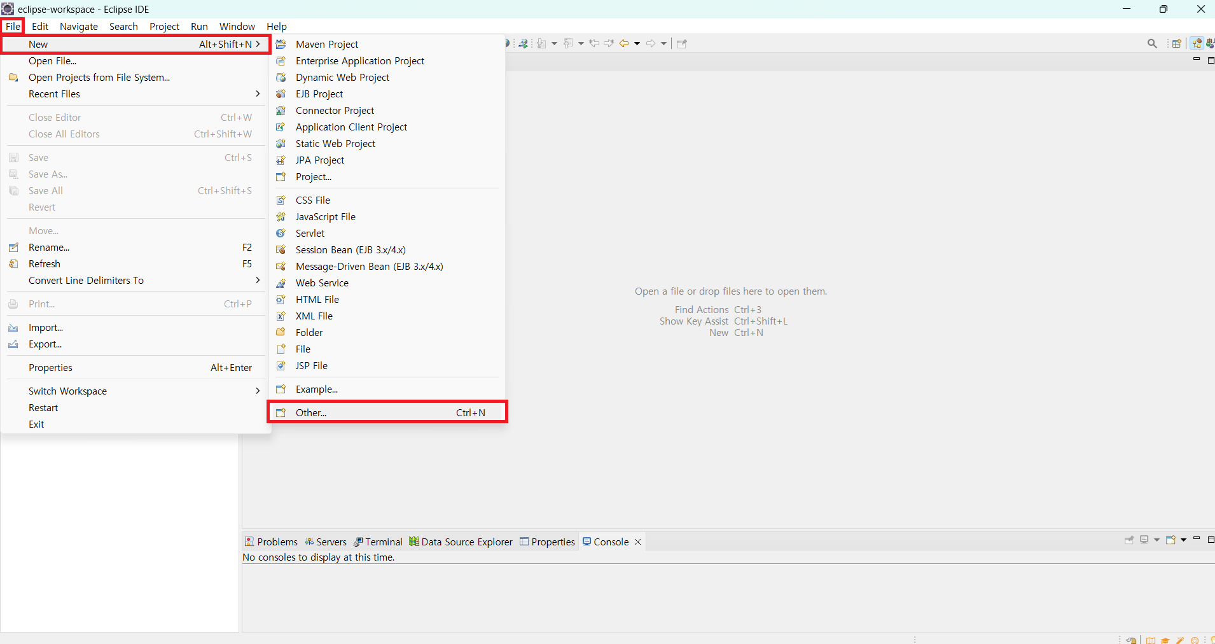Open the Back history dropdown arrow
Image resolution: width=1215 pixels, height=644 pixels.
(x=637, y=43)
